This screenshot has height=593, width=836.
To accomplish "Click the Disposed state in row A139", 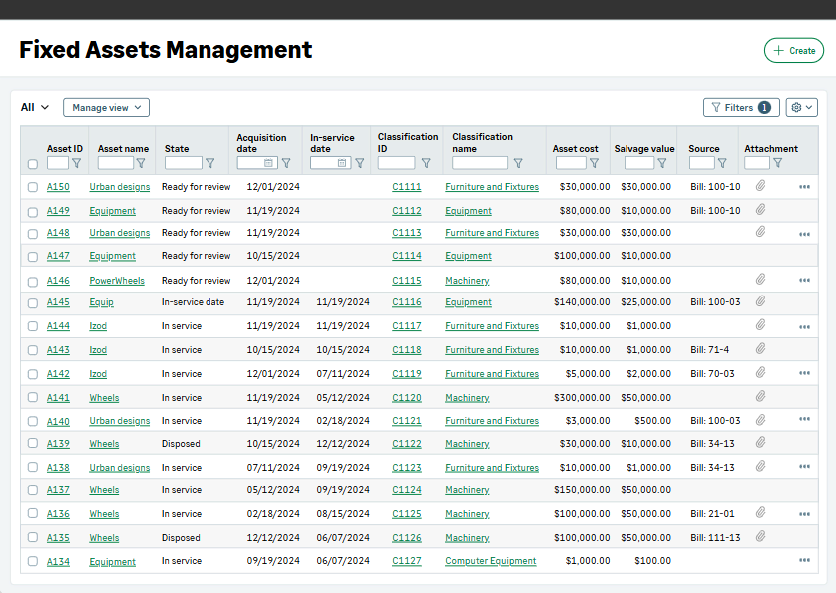I will click(181, 444).
